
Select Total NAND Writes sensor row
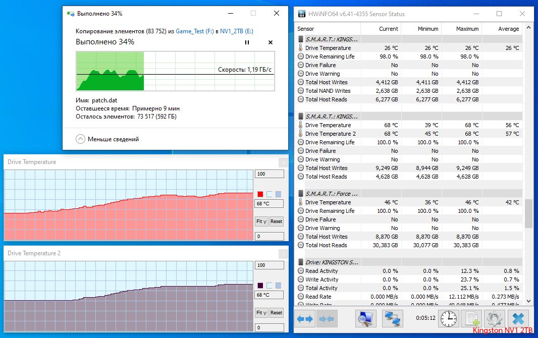[409, 91]
